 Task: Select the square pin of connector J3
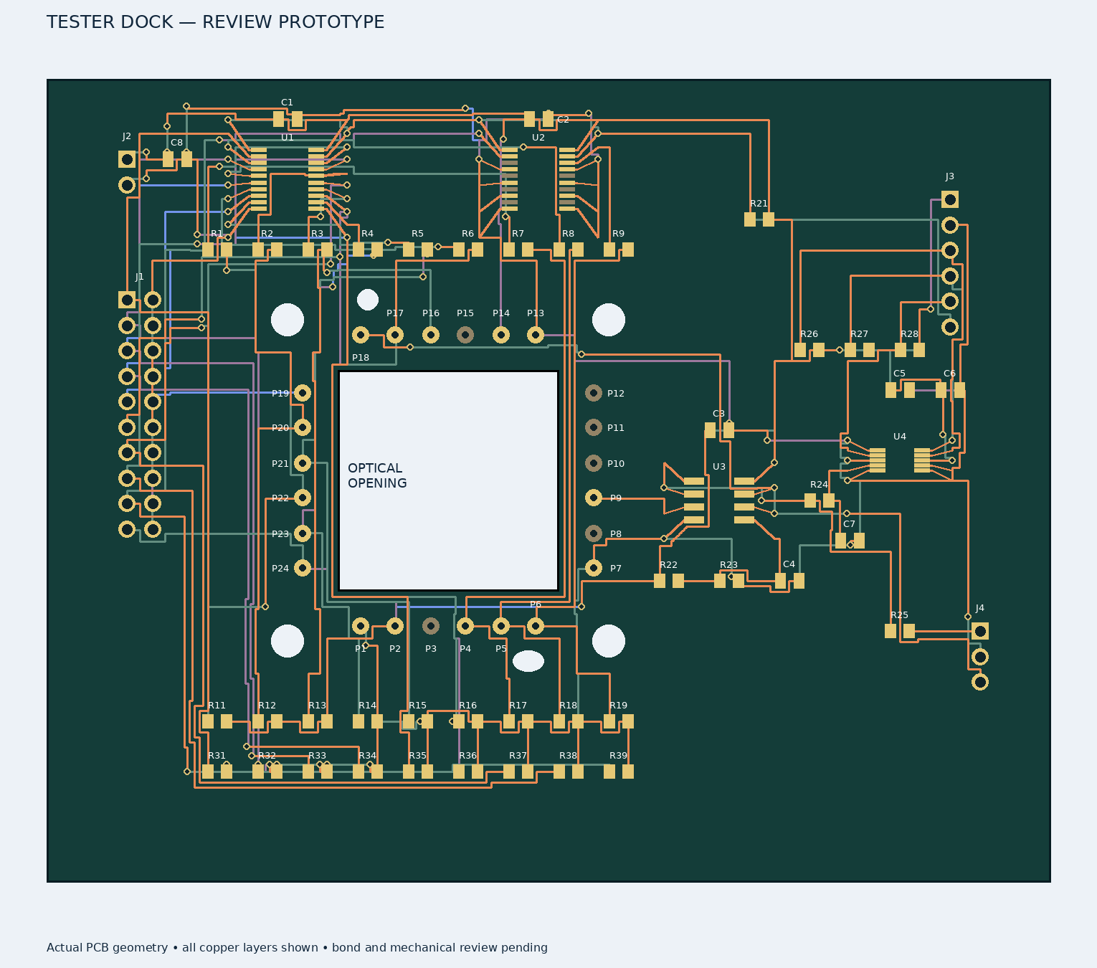[x=950, y=199]
